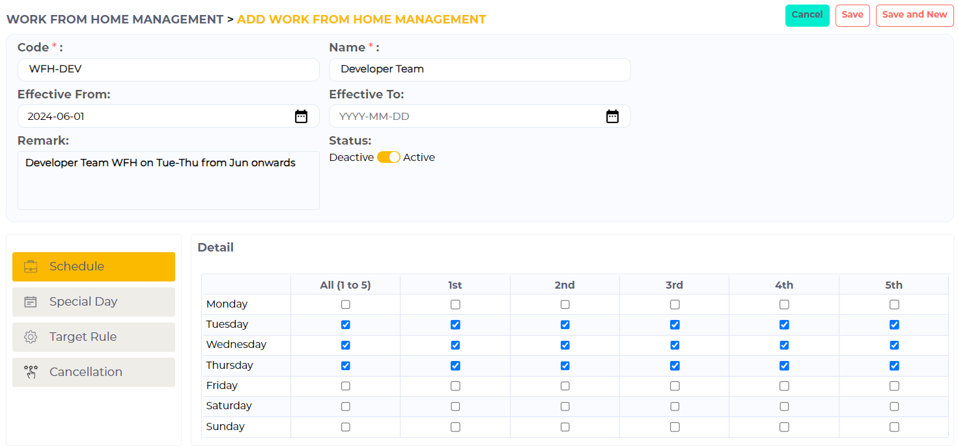Click the Save and New button

(x=914, y=15)
